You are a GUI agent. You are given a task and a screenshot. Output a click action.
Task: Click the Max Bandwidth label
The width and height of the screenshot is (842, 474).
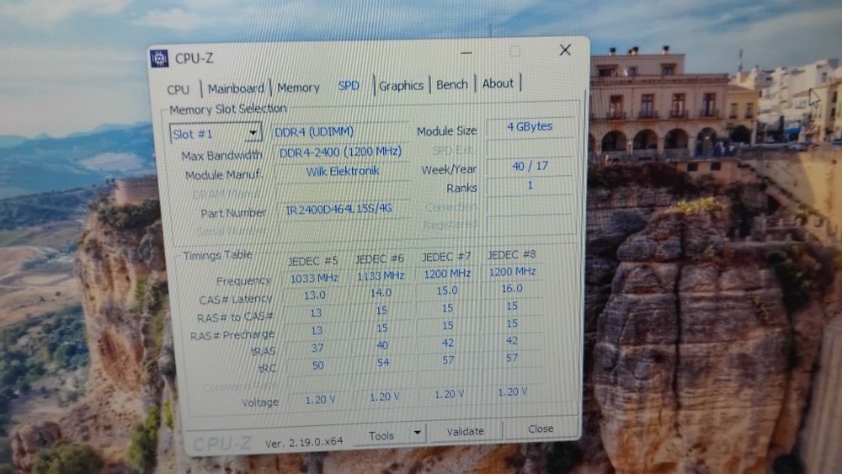click(x=221, y=156)
